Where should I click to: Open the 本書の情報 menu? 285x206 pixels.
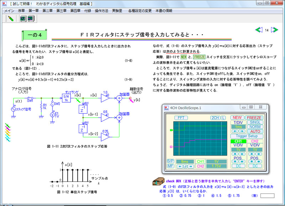click(x=164, y=11)
